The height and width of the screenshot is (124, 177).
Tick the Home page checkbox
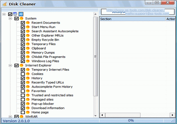tap(23, 112)
